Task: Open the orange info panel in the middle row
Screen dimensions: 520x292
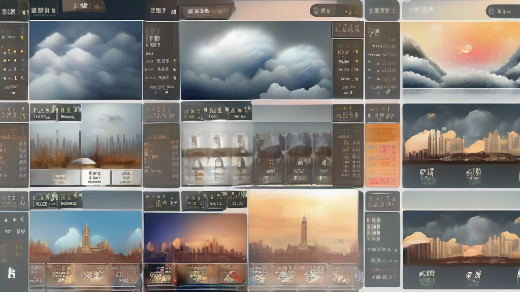Action: pyautogui.click(x=382, y=155)
